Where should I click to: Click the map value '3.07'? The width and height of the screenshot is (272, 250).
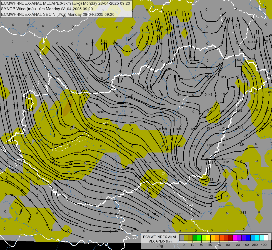click(223, 94)
